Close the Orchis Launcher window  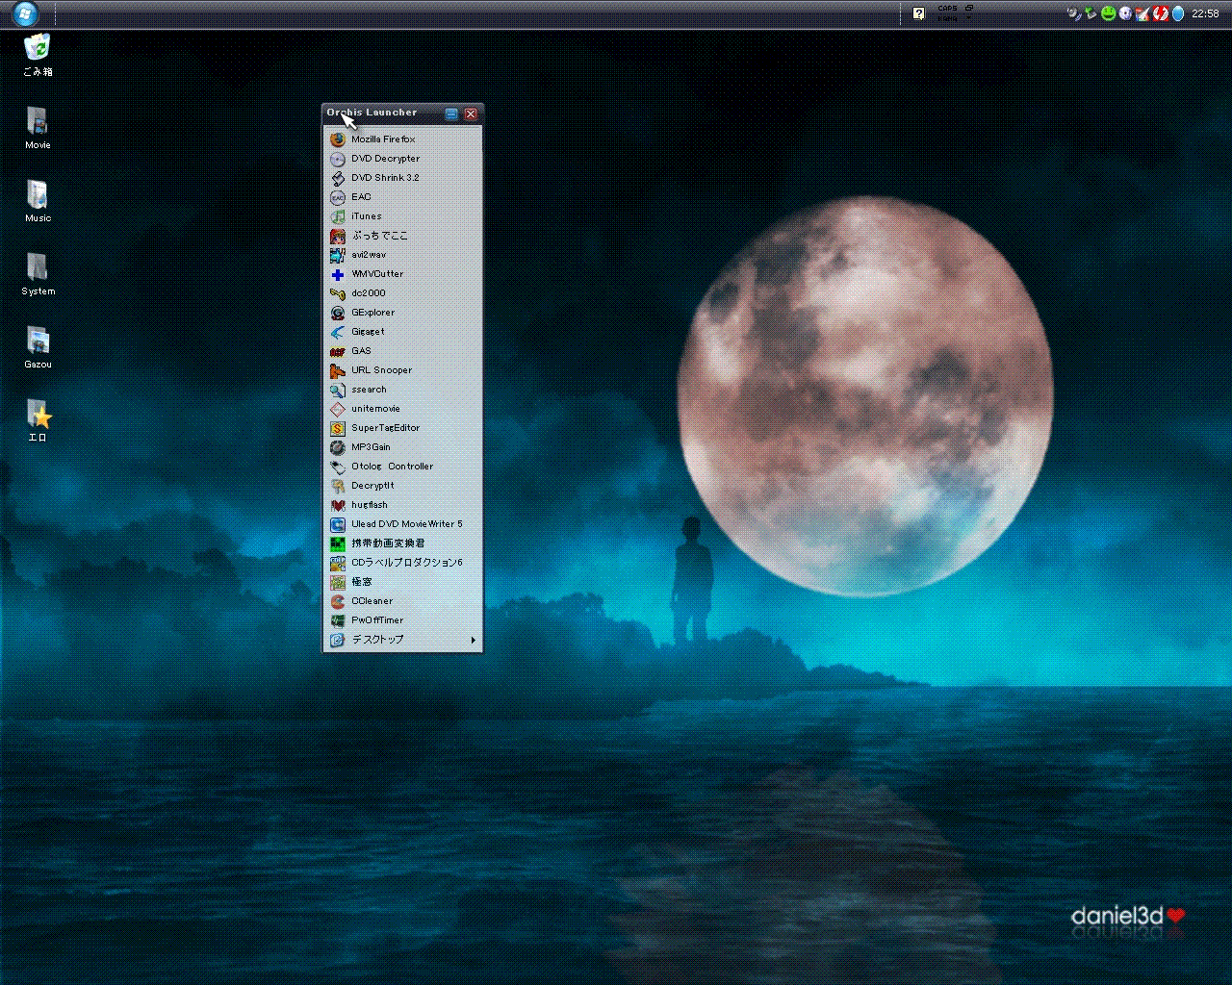471,114
